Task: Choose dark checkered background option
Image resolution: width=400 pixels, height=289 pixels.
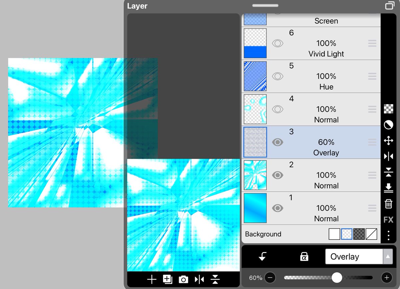Action: (x=359, y=234)
